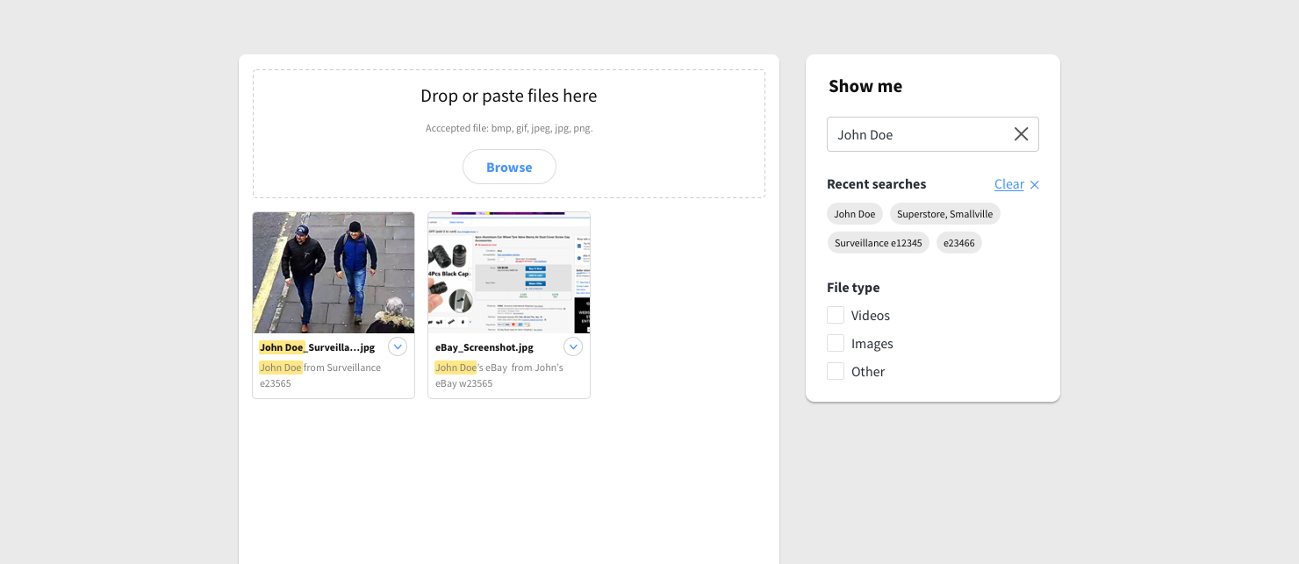Clear the search field with the X icon
This screenshot has height=564, width=1299.
[x=1021, y=133]
